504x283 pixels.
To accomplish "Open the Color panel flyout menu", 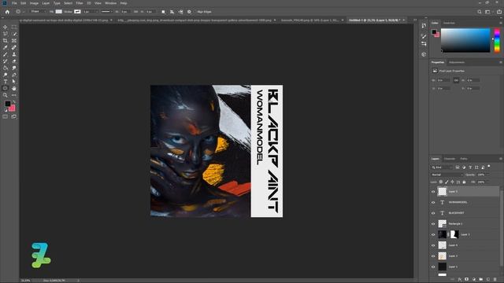I will [x=501, y=23].
